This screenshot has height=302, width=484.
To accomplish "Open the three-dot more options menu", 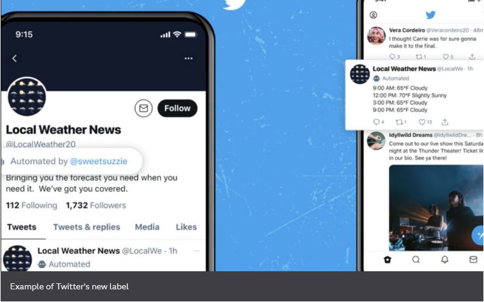I will 188,58.
